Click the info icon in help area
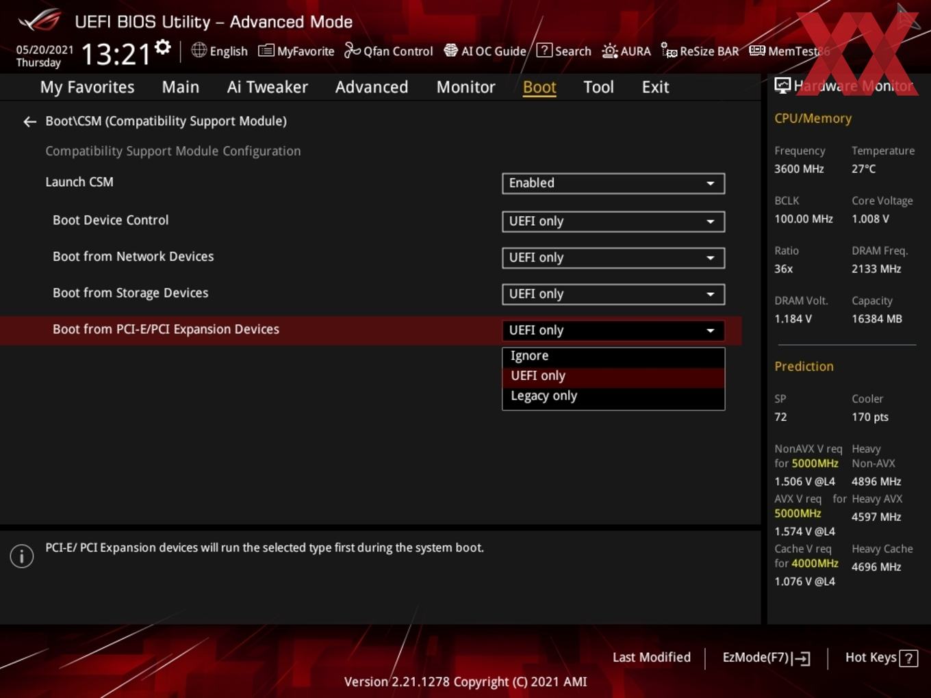Screen dimensions: 931x698 22,556
